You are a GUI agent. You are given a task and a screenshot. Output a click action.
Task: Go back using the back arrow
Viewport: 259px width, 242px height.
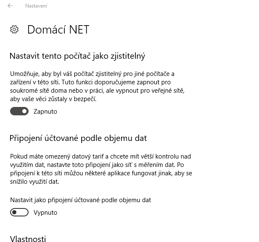[x=10, y=6]
